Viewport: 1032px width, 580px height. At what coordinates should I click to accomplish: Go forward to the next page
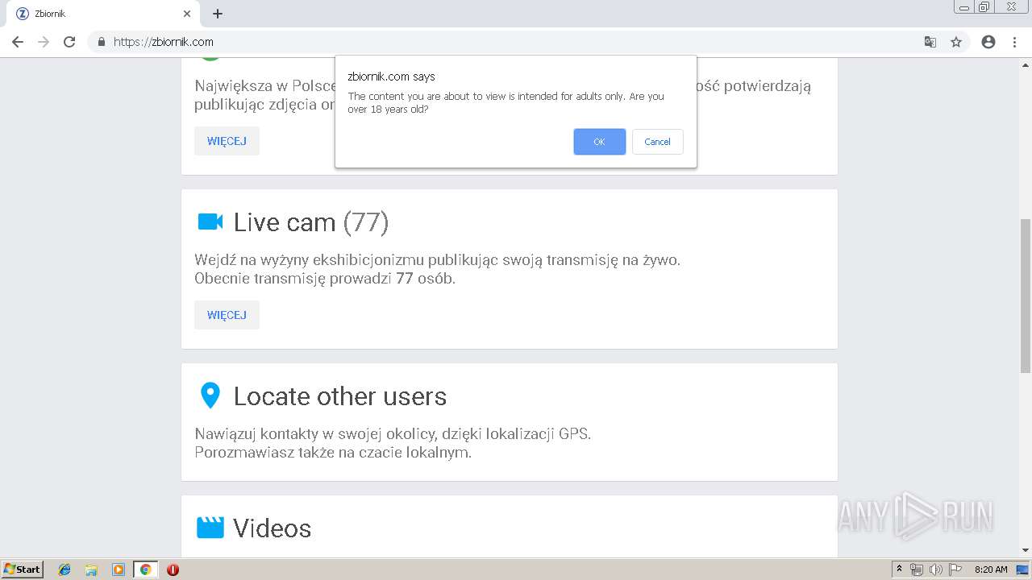44,42
